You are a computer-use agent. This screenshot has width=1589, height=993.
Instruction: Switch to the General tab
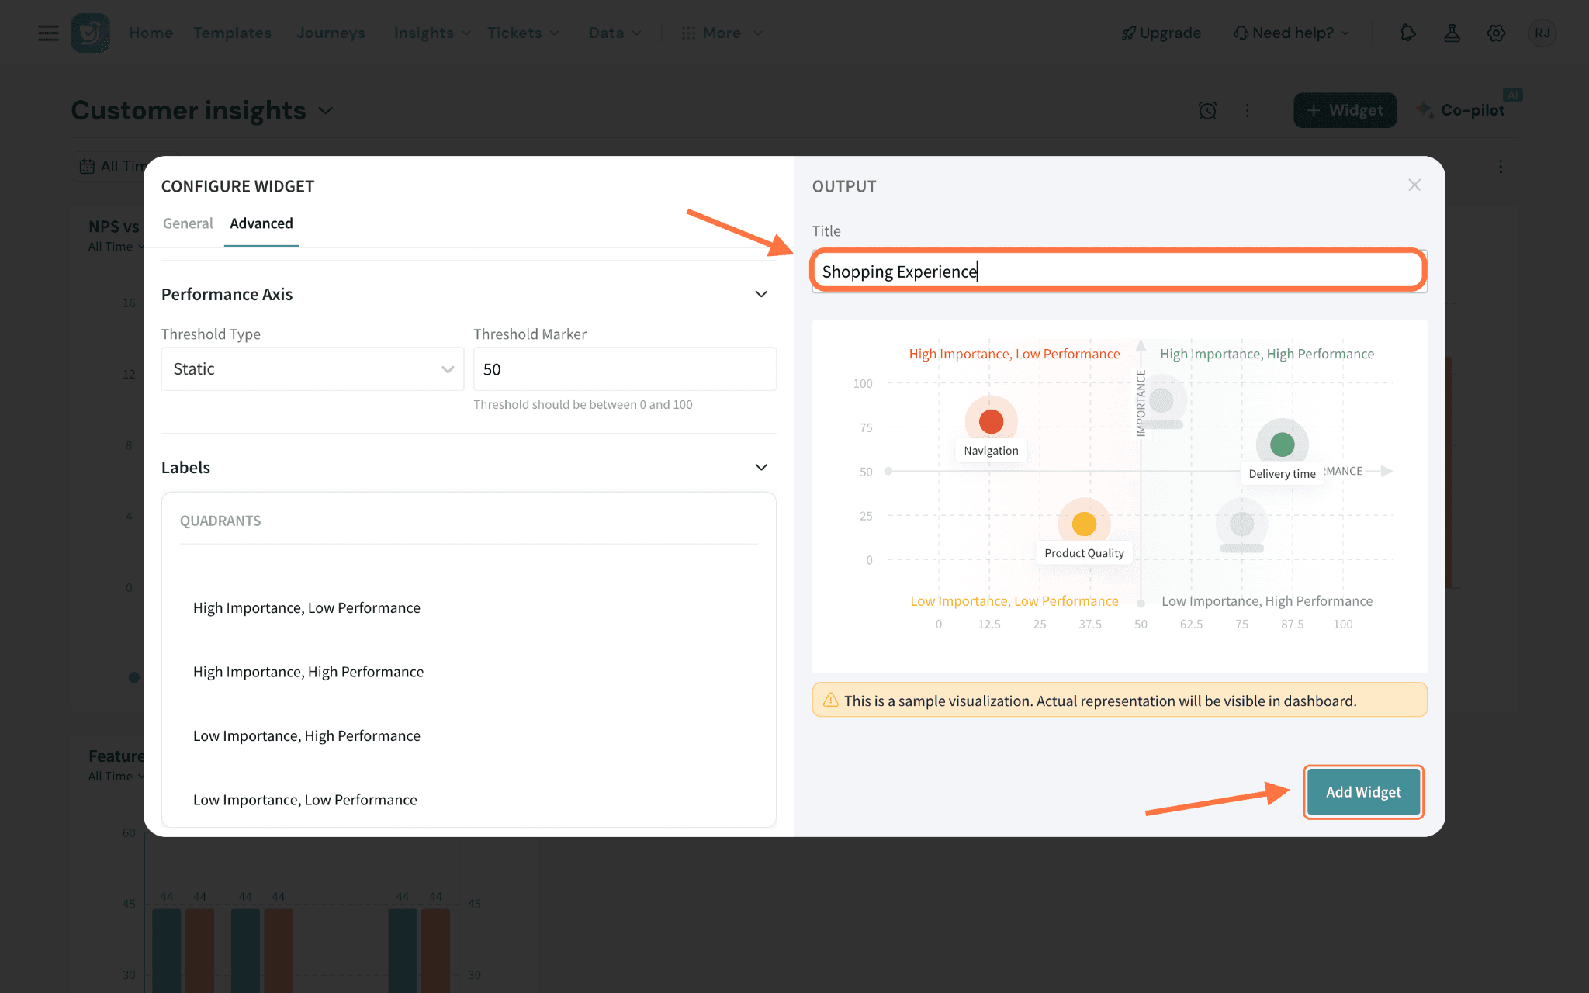pos(188,223)
